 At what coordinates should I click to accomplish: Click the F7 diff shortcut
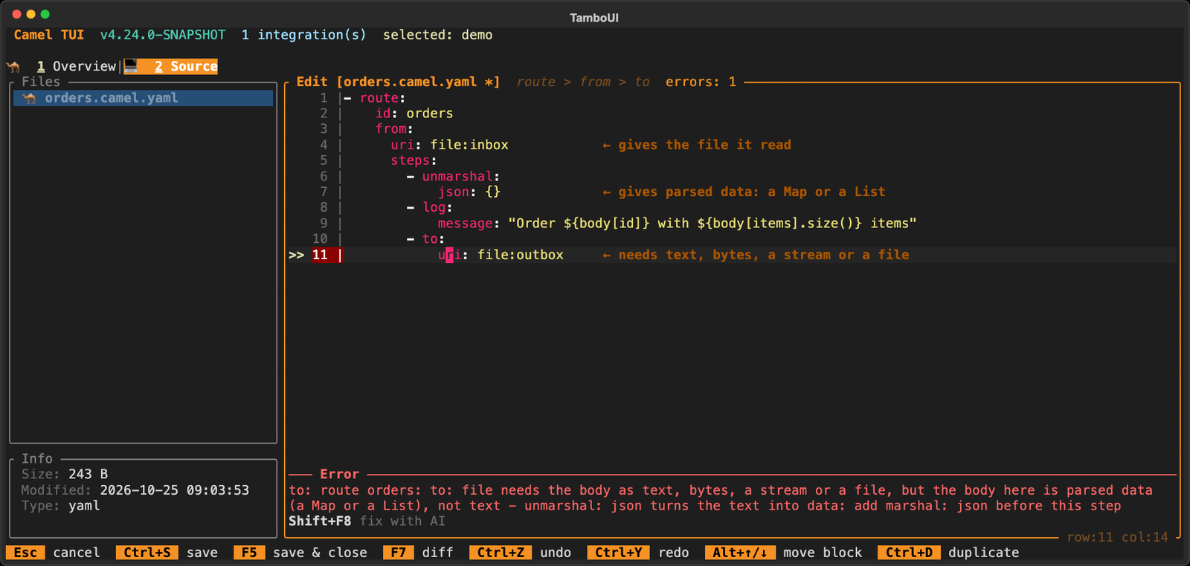click(418, 553)
